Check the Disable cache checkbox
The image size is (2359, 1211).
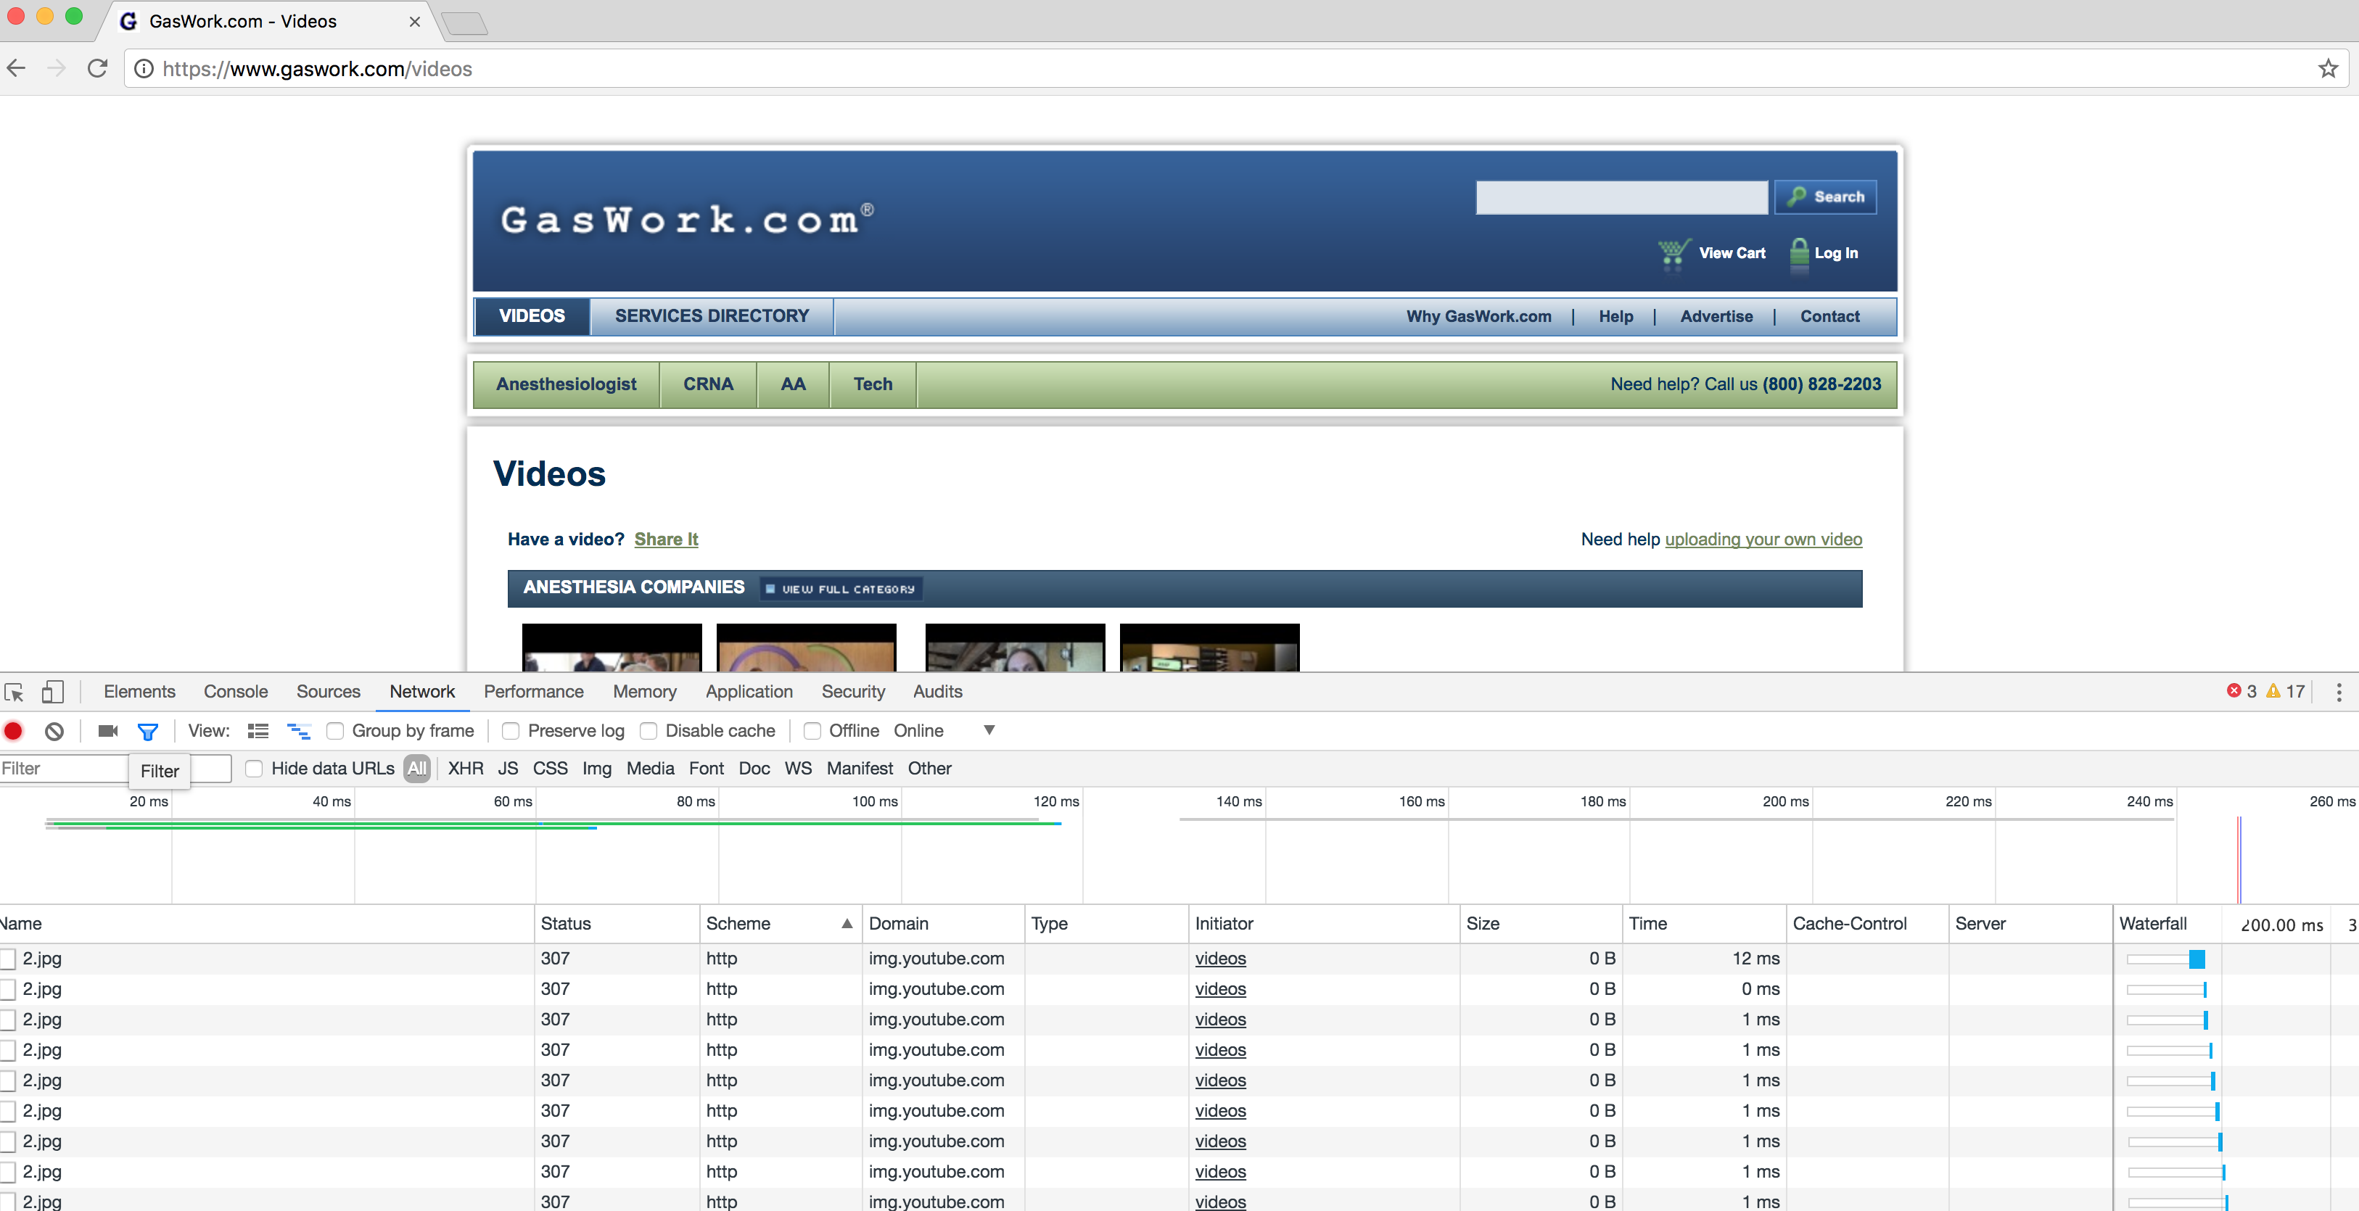649,732
